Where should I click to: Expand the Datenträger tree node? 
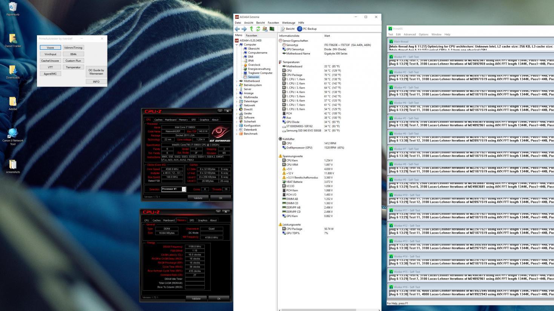(x=237, y=101)
